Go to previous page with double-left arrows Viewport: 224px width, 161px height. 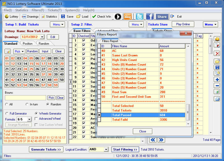coord(153,140)
